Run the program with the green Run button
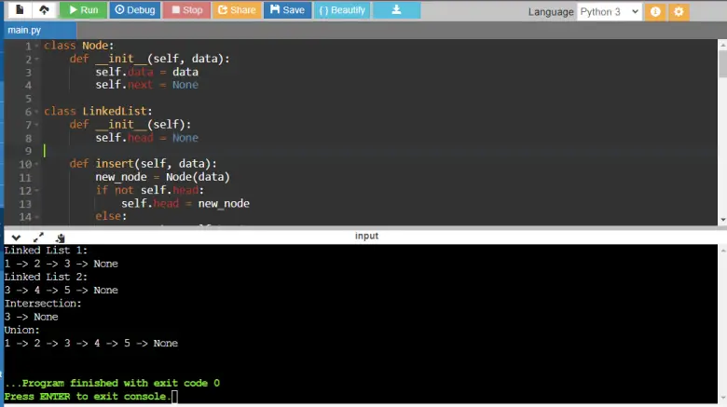 [x=83, y=10]
